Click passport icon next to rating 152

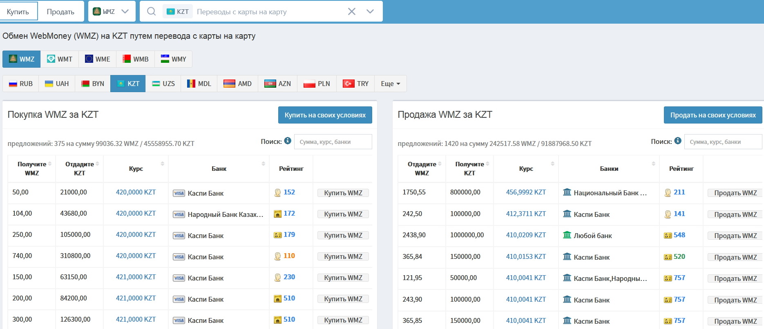[x=278, y=192]
